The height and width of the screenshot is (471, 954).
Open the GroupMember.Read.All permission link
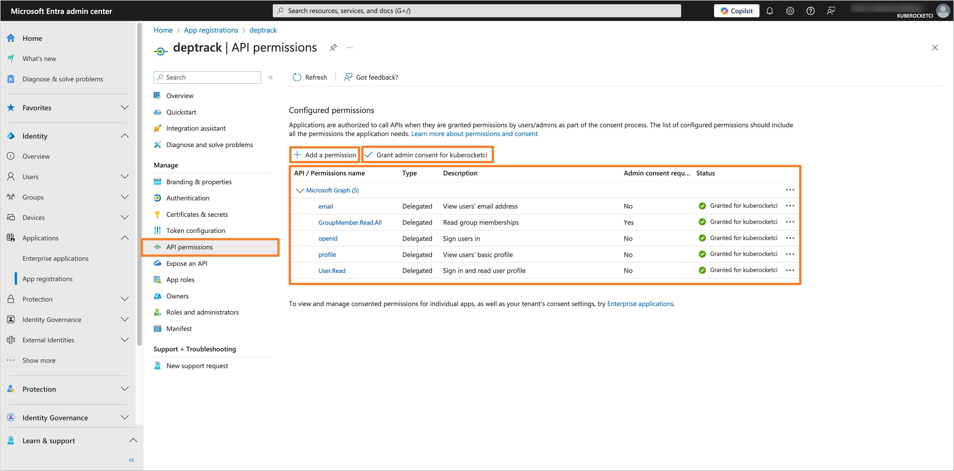[x=350, y=222]
